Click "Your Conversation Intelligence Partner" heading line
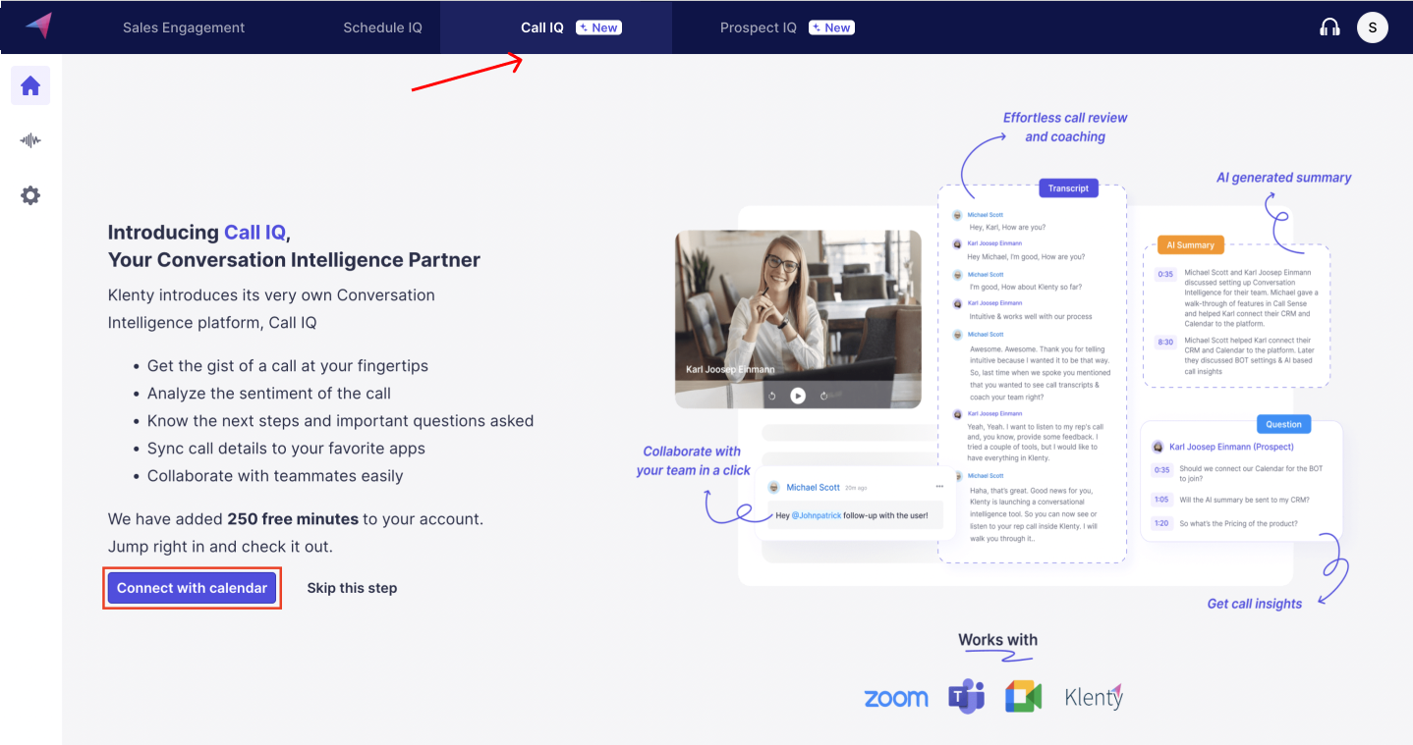Image resolution: width=1413 pixels, height=745 pixels. pos(294,260)
